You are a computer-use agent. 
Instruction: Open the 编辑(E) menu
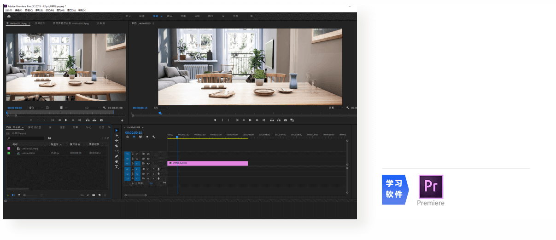click(x=18, y=10)
